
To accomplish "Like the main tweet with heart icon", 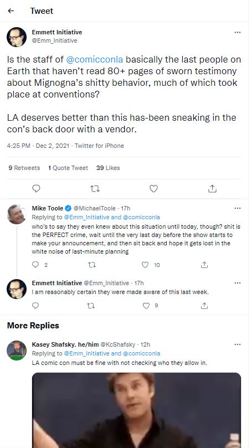I will pyautogui.click(x=154, y=189).
